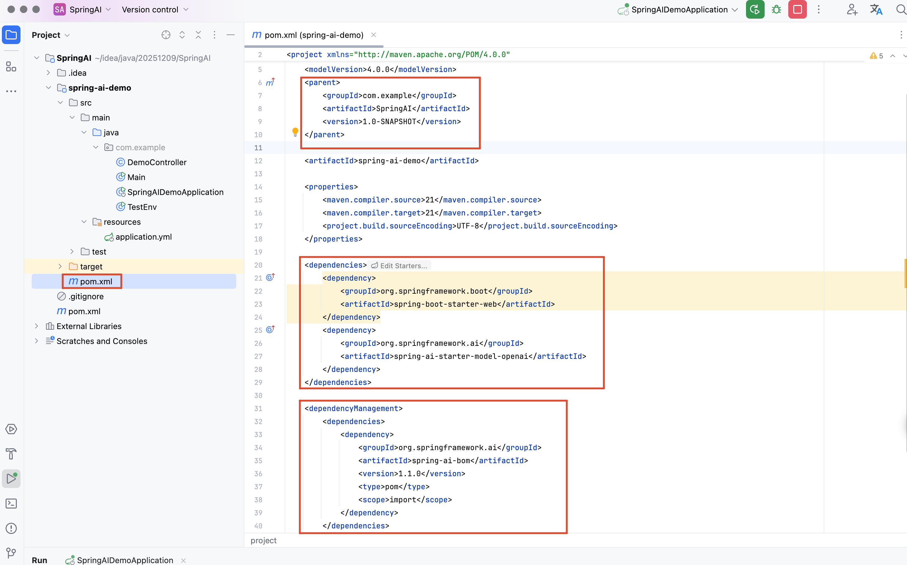Click the Debug bug icon

(x=776, y=10)
